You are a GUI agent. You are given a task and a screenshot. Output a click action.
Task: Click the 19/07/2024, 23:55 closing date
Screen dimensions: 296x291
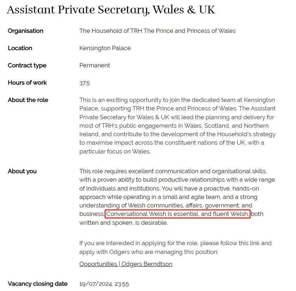[x=104, y=284]
